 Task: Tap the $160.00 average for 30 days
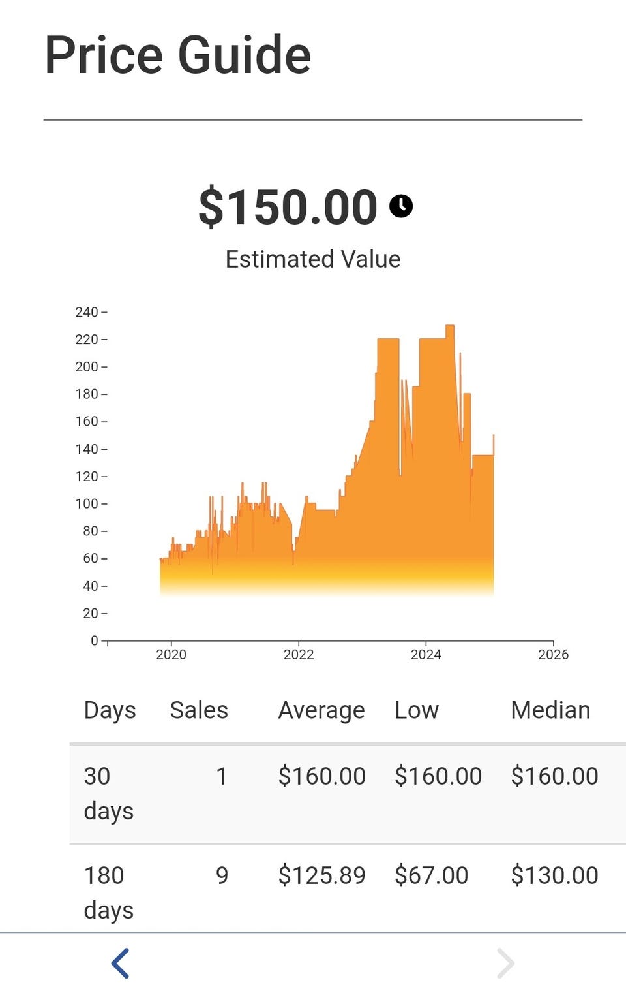321,776
